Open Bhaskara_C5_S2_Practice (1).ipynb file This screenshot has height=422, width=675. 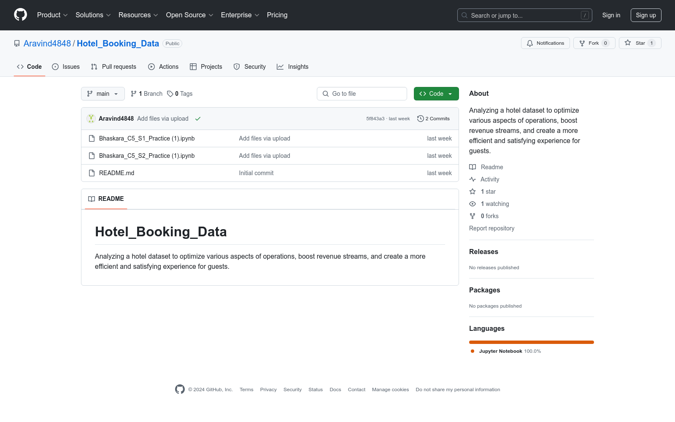click(147, 156)
